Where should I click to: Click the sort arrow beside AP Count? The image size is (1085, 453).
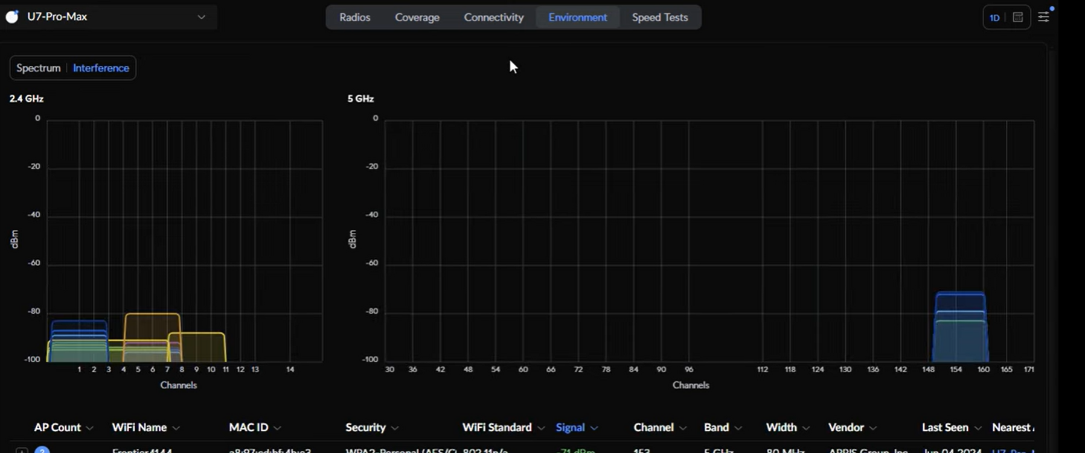(x=90, y=428)
